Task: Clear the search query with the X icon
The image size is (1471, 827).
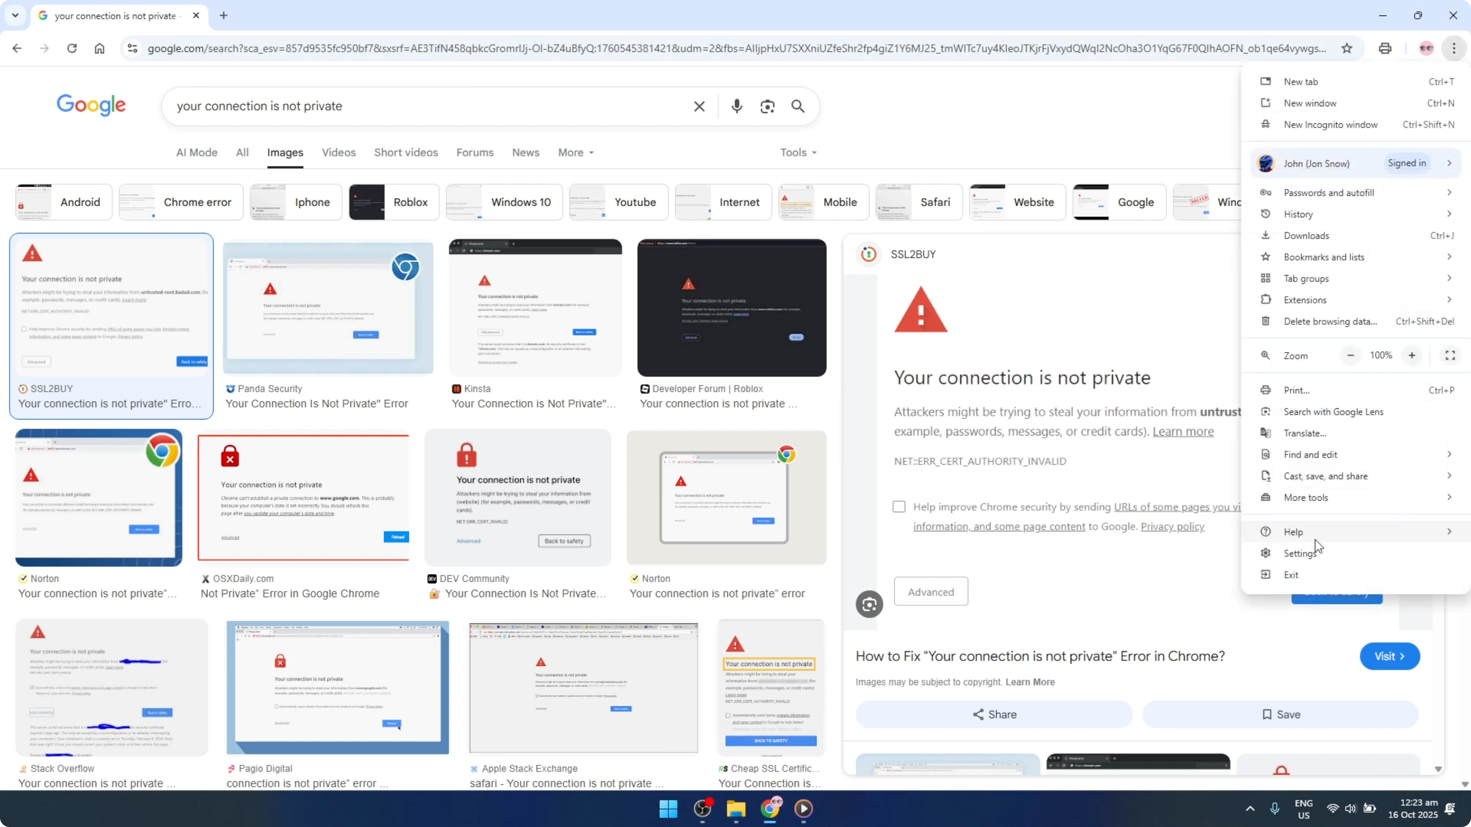Action: point(699,106)
